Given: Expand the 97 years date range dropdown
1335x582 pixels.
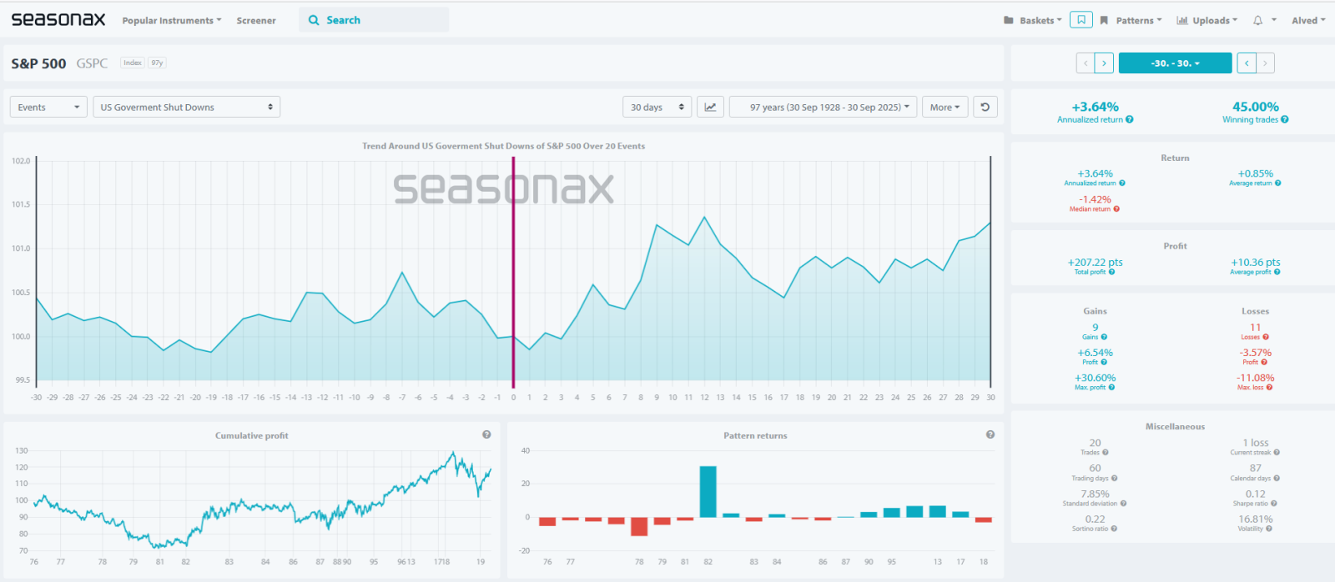Looking at the screenshot, I should coord(824,107).
